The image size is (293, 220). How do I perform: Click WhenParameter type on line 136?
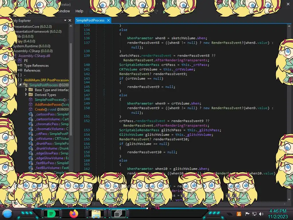point(140,38)
